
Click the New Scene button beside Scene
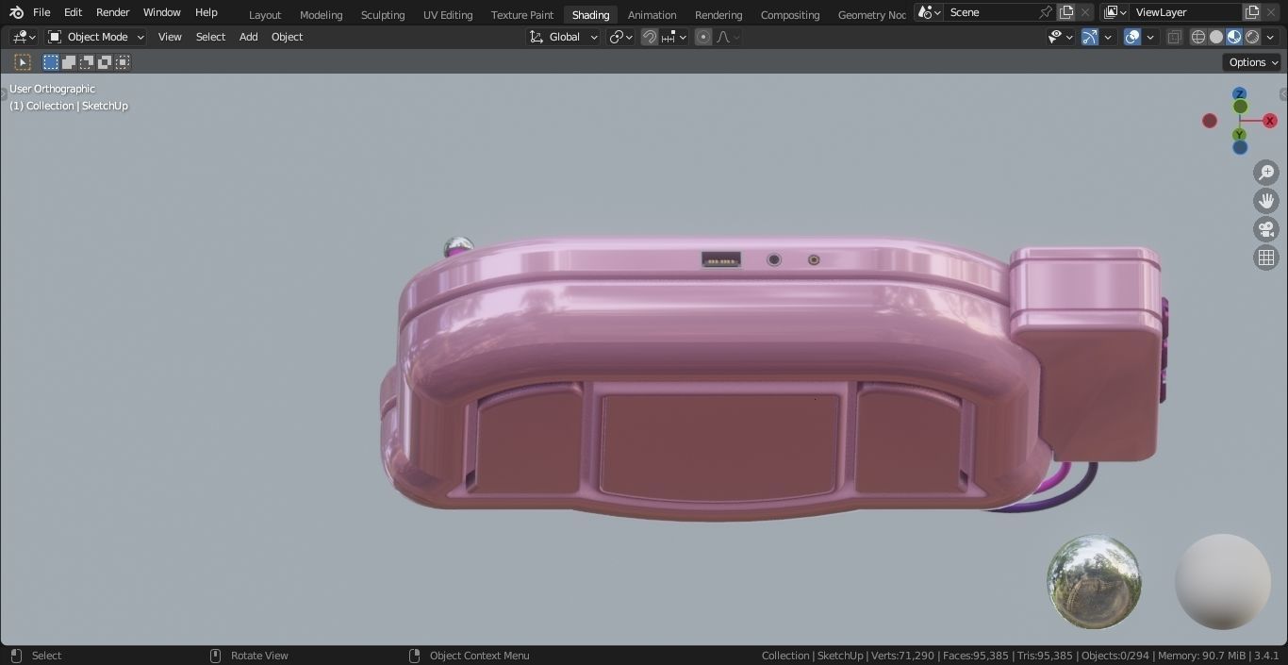pyautogui.click(x=1065, y=12)
